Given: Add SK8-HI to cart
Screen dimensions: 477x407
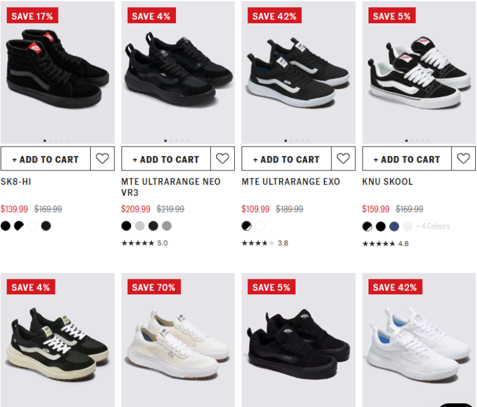Looking at the screenshot, I should click(x=46, y=159).
